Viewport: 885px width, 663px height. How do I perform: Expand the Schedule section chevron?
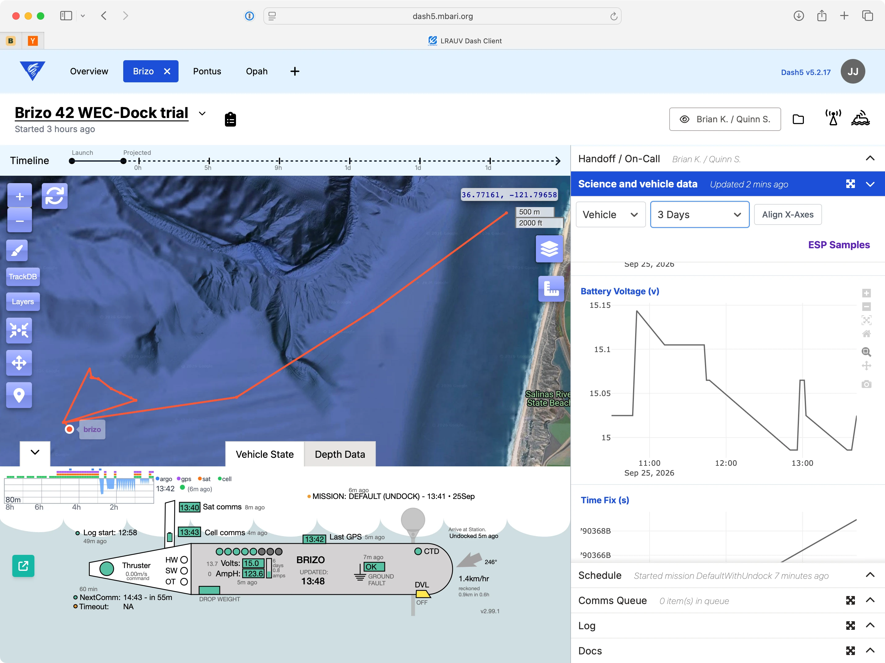870,575
